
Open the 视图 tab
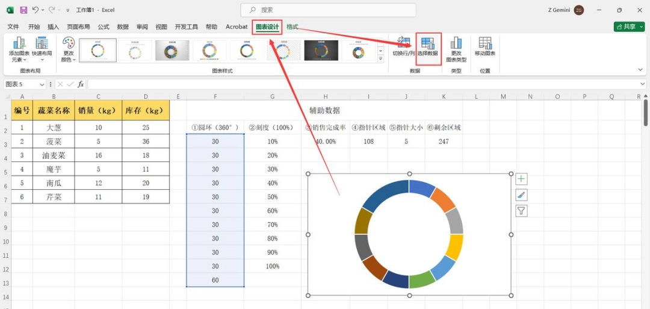pos(161,27)
